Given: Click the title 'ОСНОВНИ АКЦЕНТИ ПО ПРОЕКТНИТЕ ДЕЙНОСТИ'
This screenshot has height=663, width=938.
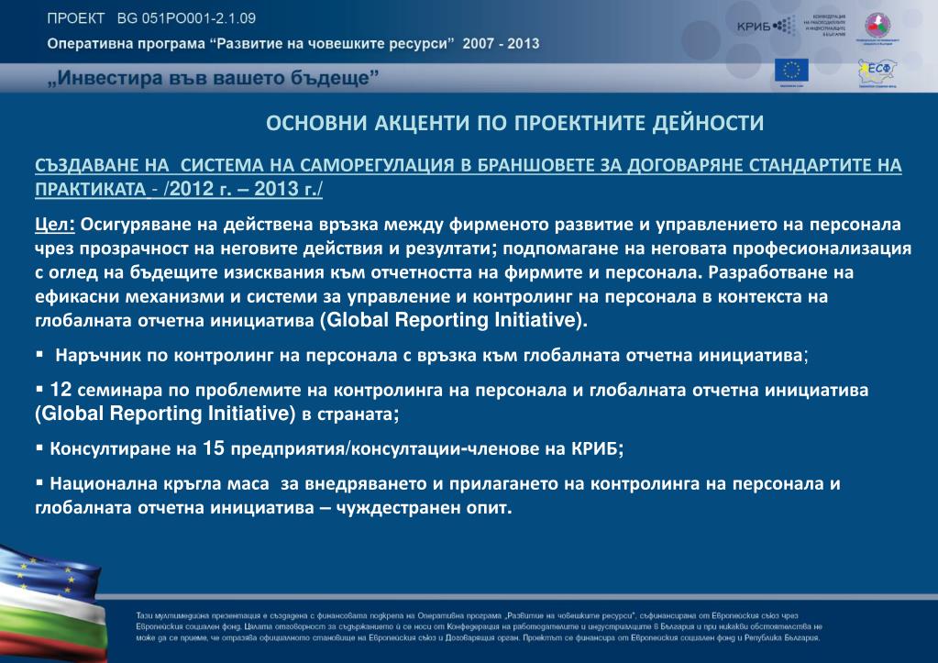Looking at the screenshot, I should [514, 123].
